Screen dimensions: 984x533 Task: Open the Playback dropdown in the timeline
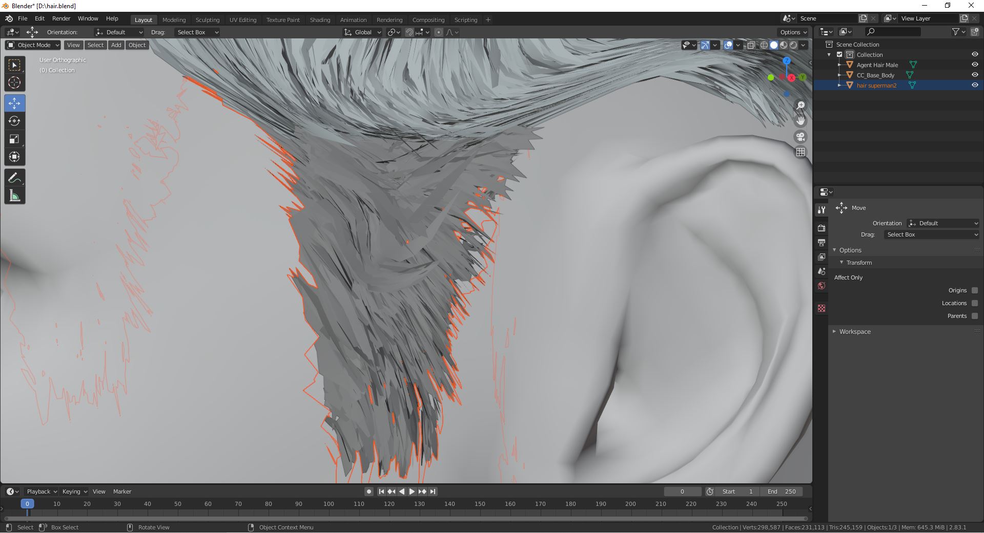42,492
